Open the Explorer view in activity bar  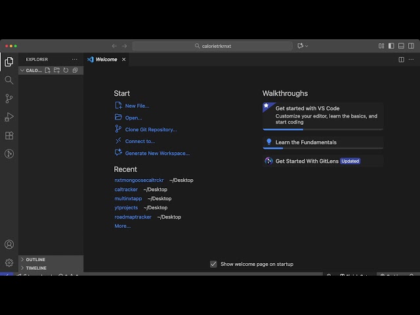point(9,62)
